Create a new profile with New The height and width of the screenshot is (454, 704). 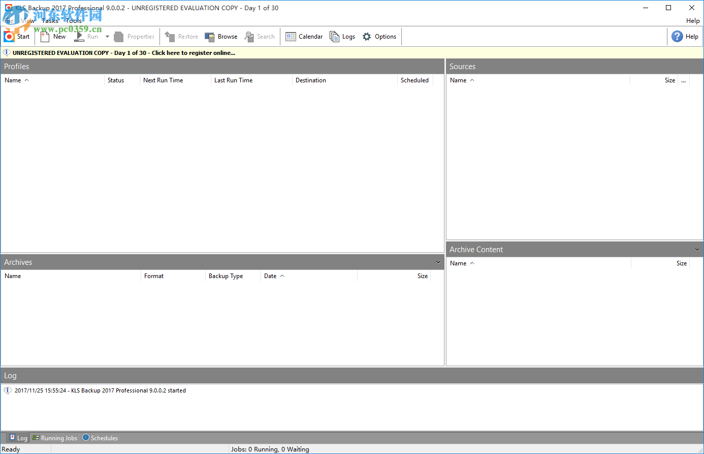click(53, 37)
